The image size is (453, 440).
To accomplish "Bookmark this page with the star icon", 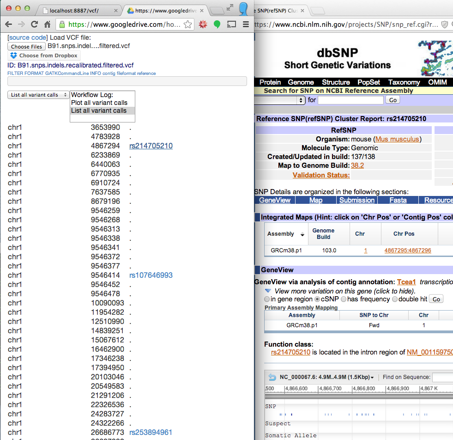I will pyautogui.click(x=187, y=24).
